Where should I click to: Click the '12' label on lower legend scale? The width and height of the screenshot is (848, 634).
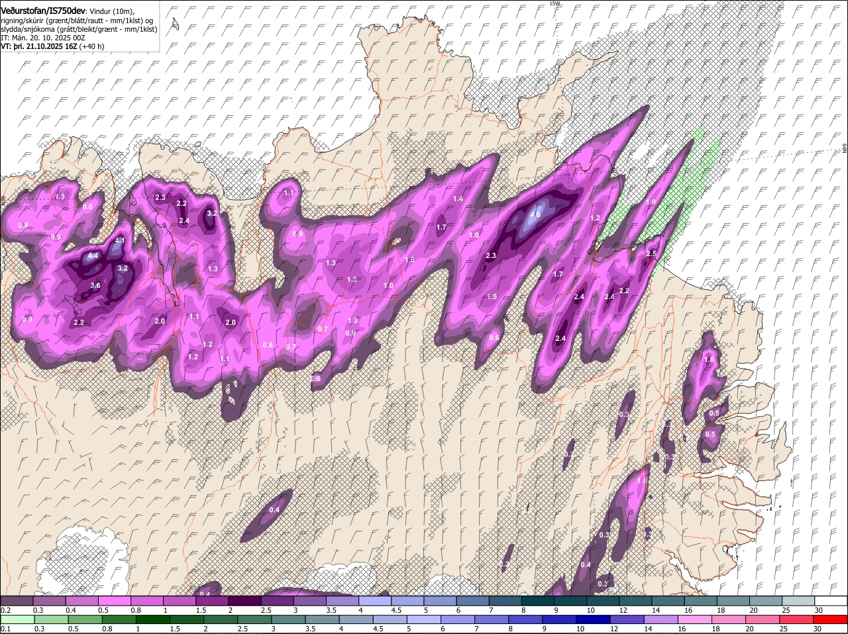click(x=613, y=629)
